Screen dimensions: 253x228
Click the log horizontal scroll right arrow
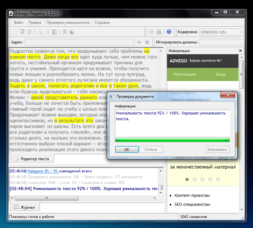(155, 198)
